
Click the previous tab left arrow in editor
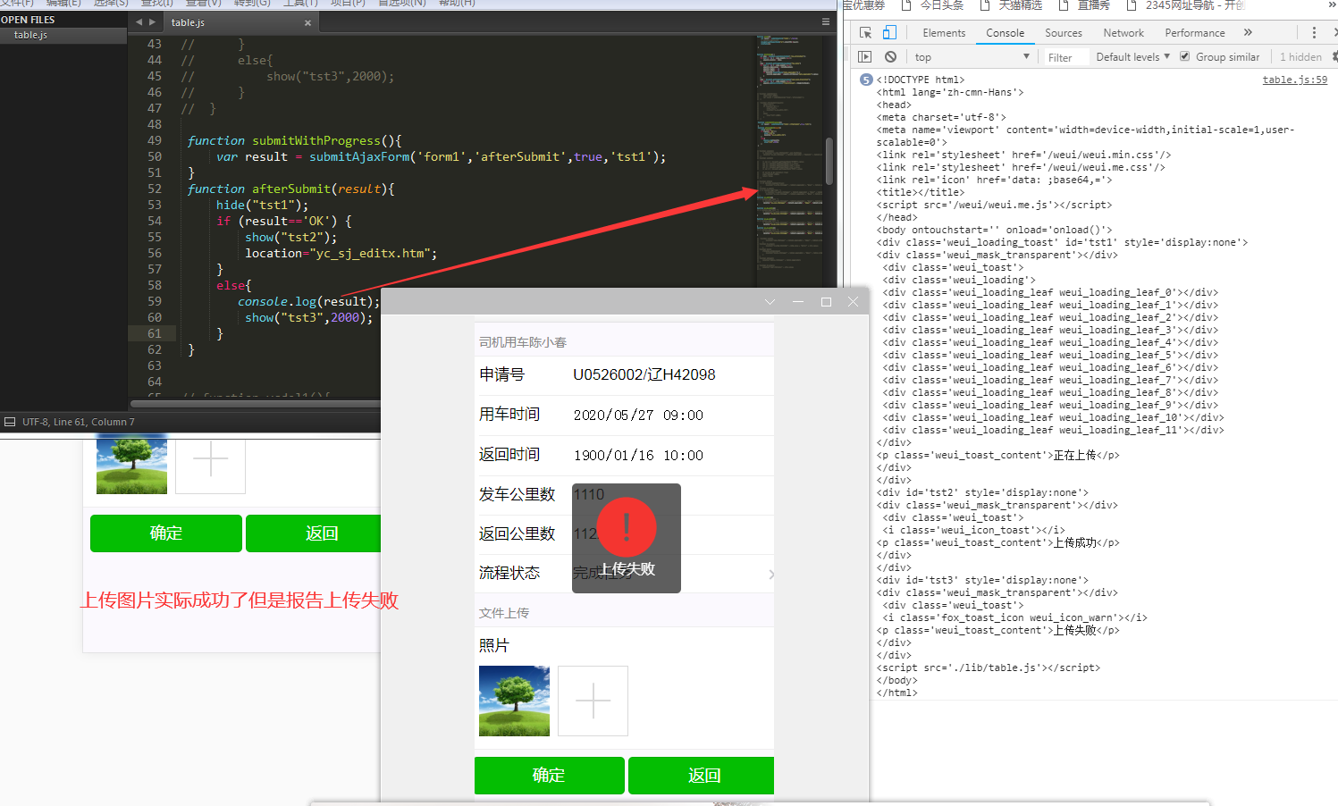[x=139, y=22]
